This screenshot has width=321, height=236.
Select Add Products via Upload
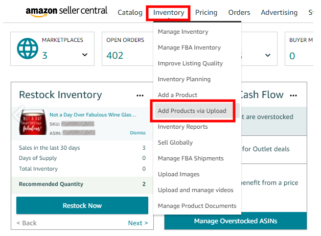tap(192, 111)
